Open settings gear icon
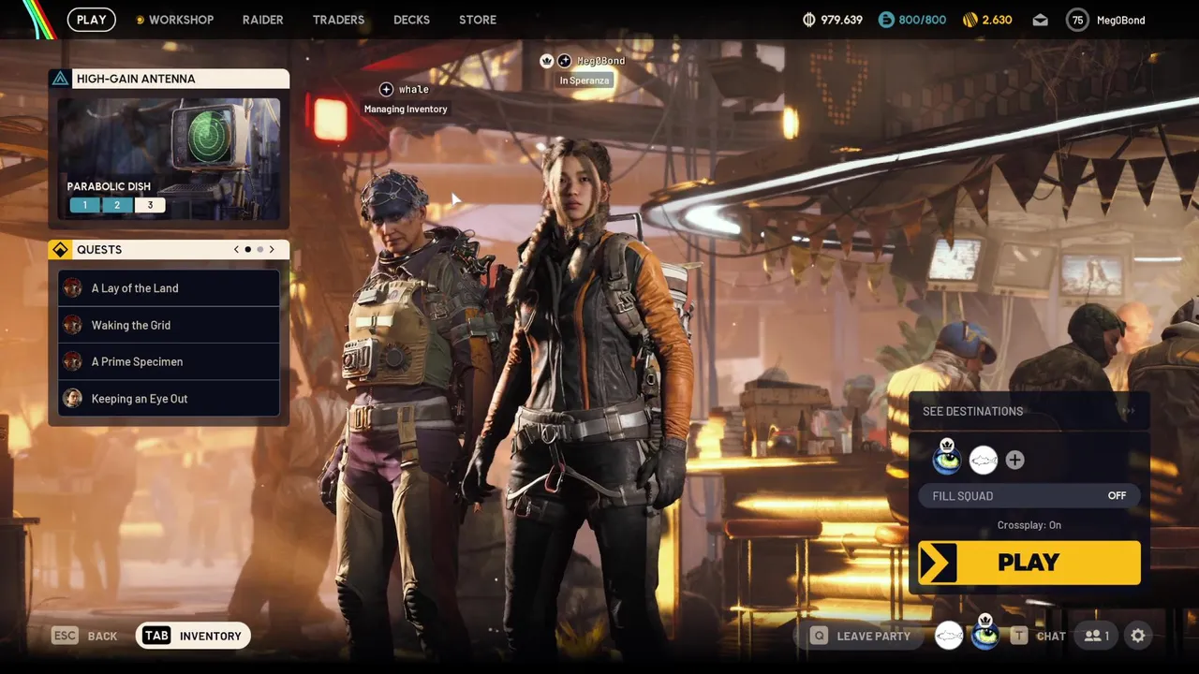This screenshot has width=1199, height=674. click(x=1138, y=636)
